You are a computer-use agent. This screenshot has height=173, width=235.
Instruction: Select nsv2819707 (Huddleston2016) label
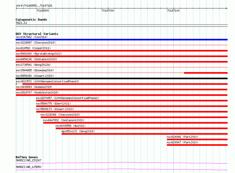coord(37,92)
